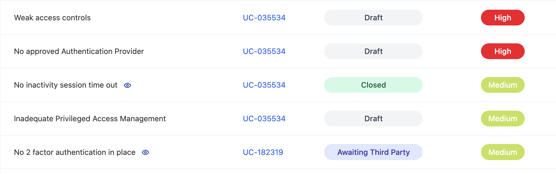Click the High severity badge for Weak access controls
The height and width of the screenshot is (174, 556).
tap(503, 18)
